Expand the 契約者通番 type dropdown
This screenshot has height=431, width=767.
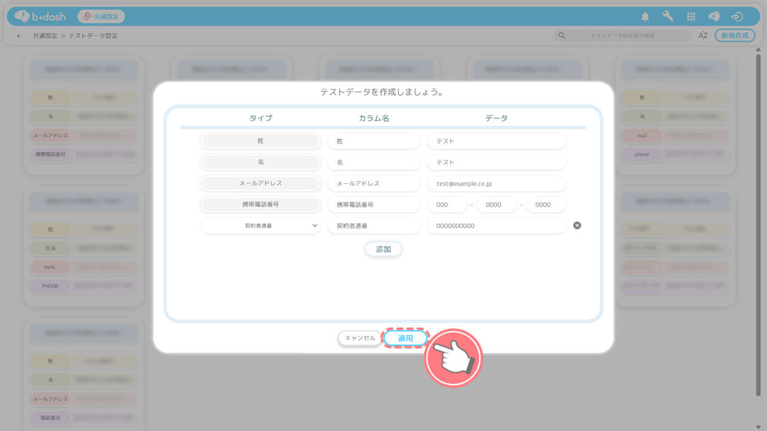click(x=261, y=226)
